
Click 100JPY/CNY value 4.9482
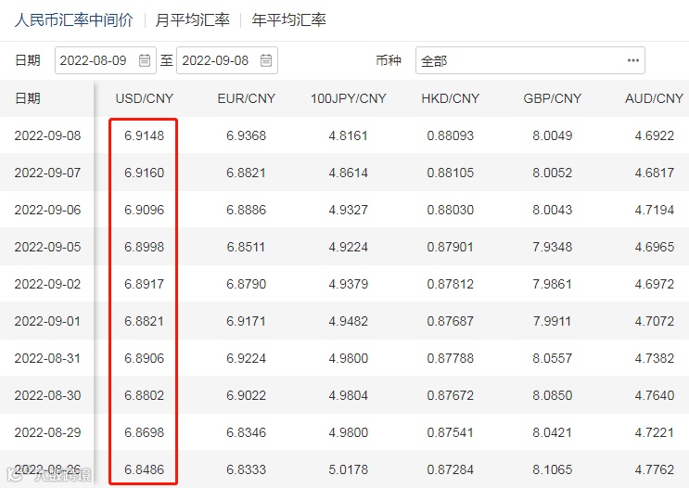pos(348,321)
